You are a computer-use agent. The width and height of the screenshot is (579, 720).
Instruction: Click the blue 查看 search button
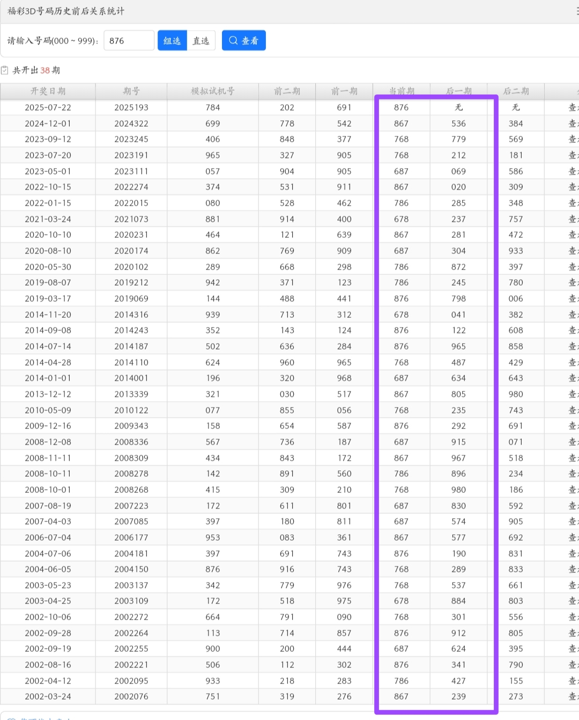pyautogui.click(x=244, y=41)
